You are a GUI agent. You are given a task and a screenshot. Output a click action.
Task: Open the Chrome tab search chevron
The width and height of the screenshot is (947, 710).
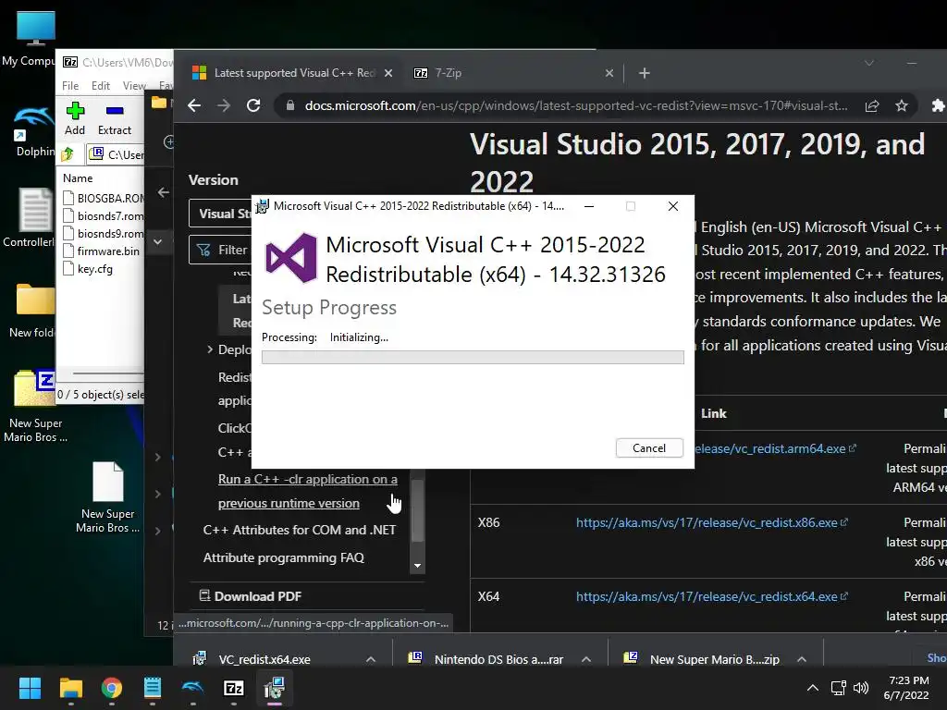point(869,64)
